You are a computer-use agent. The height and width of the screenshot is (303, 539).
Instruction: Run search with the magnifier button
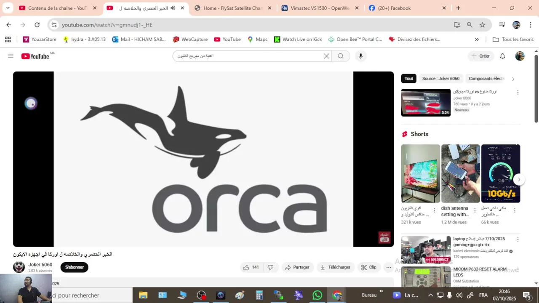tap(341, 56)
